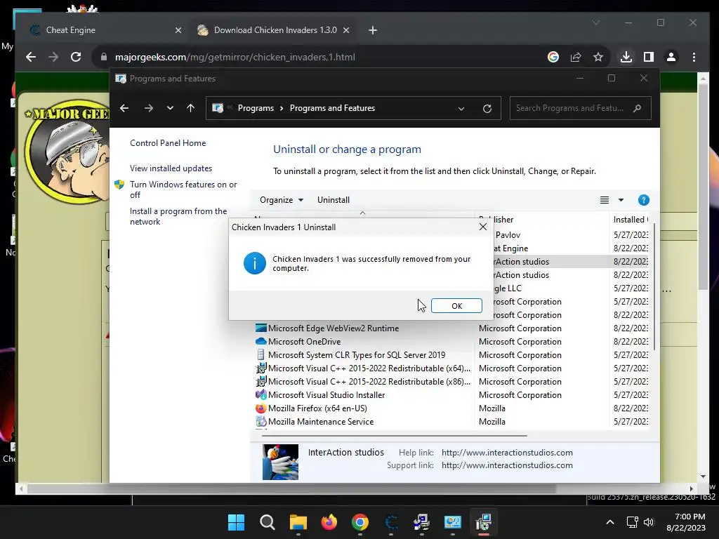Change view with the list view icon
The image size is (719, 539).
[x=605, y=200]
